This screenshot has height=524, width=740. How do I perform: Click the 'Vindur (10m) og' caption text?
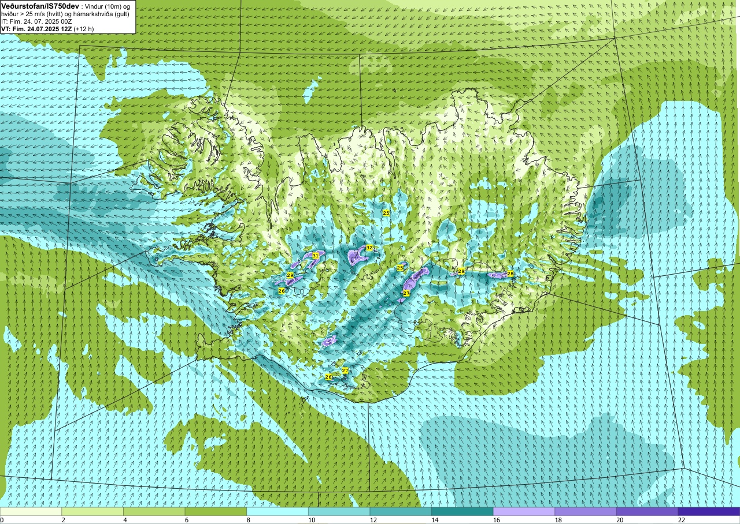(x=108, y=6)
